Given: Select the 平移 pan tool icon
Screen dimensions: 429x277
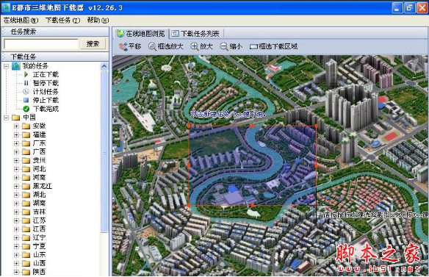Looking at the screenshot, I should (x=123, y=46).
